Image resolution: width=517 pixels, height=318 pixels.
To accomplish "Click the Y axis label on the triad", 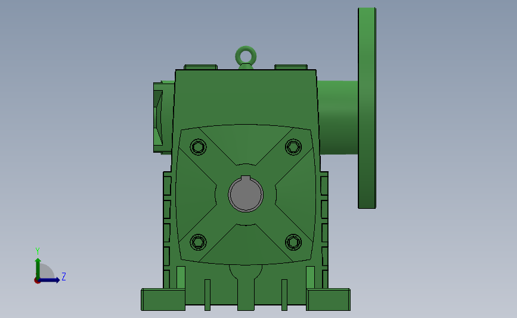I will pos(38,251).
